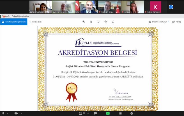
Task: Expand video options arrow beside camera
Action: [x=21, y=113]
